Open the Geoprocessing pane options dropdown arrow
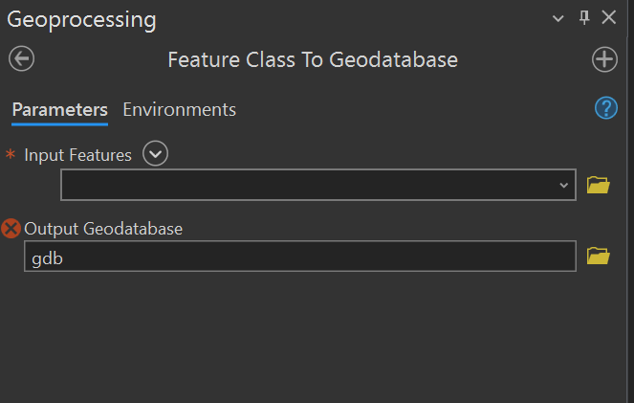Screen dimensions: 634x403 point(559,18)
